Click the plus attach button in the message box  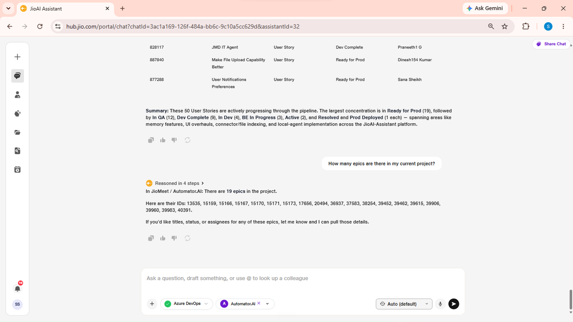152,304
